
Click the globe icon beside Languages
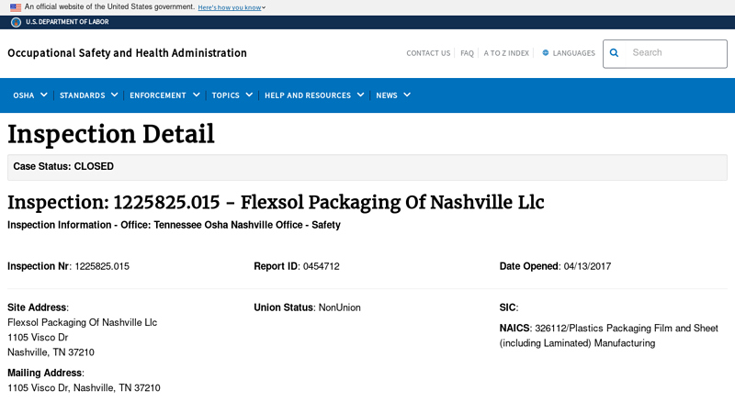546,53
